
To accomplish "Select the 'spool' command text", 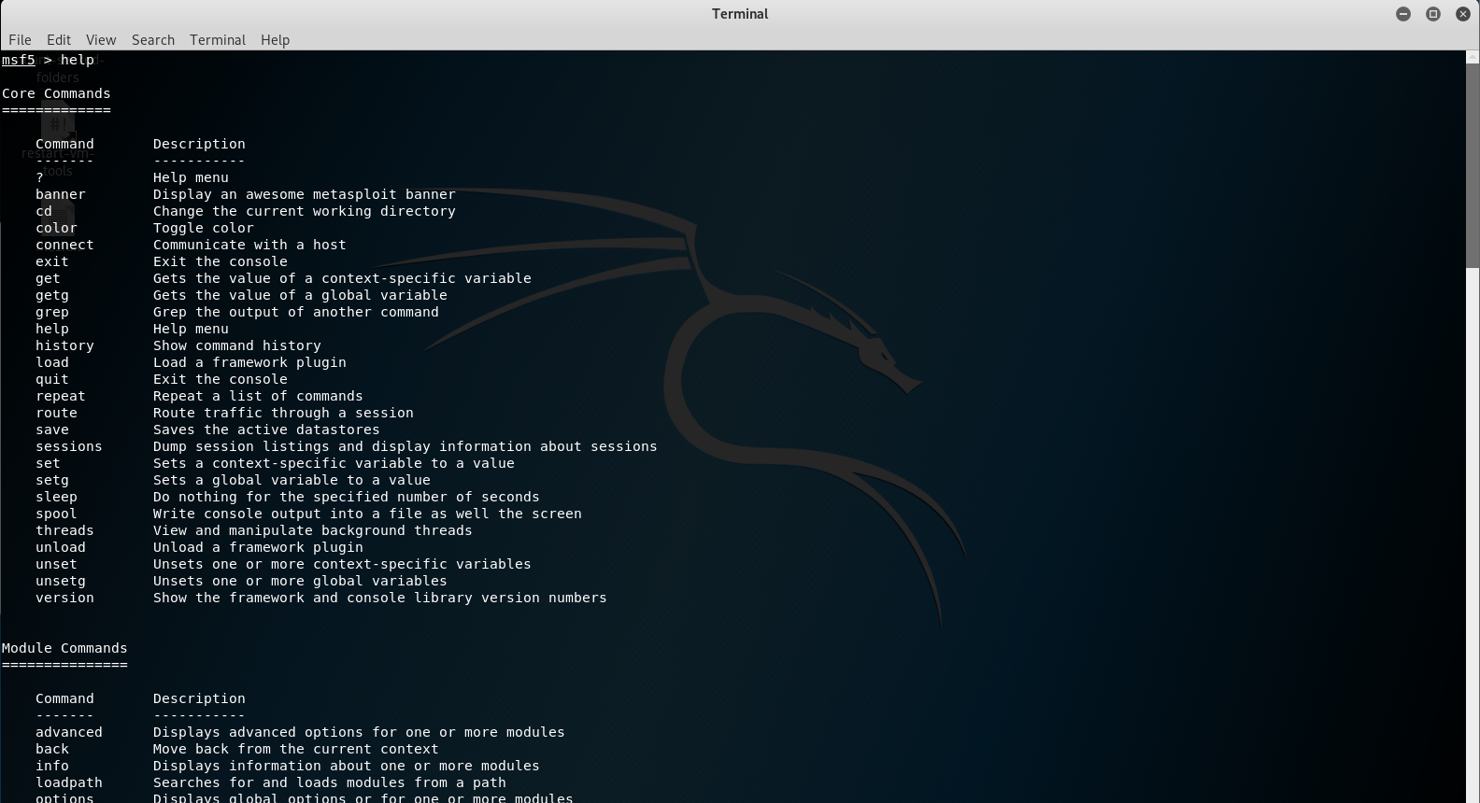I will click(56, 514).
